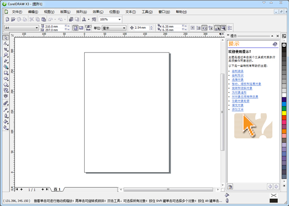289x206 pixels.
Task: Select the Rectangle tool
Action: tap(6, 73)
